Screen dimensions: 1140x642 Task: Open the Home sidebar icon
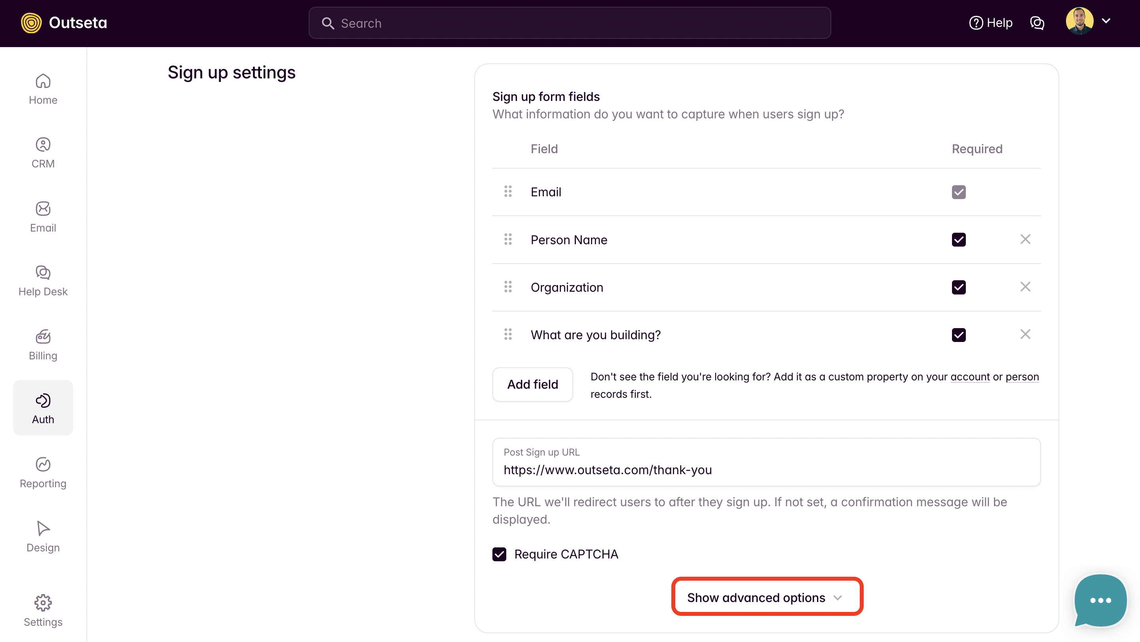43,89
